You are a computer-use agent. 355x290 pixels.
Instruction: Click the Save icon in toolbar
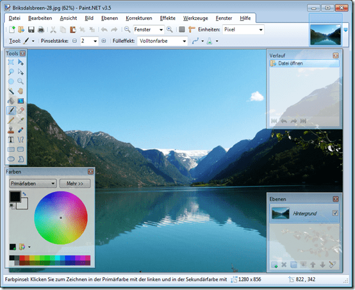click(x=31, y=29)
